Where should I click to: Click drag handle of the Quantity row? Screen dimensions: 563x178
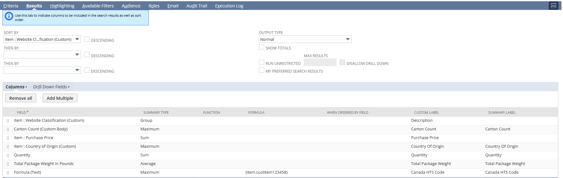8,155
